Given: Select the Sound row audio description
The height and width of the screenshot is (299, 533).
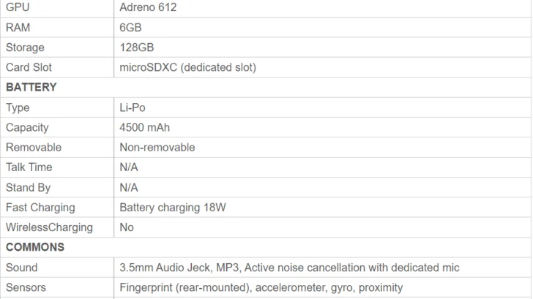Looking at the screenshot, I should pos(289,268).
